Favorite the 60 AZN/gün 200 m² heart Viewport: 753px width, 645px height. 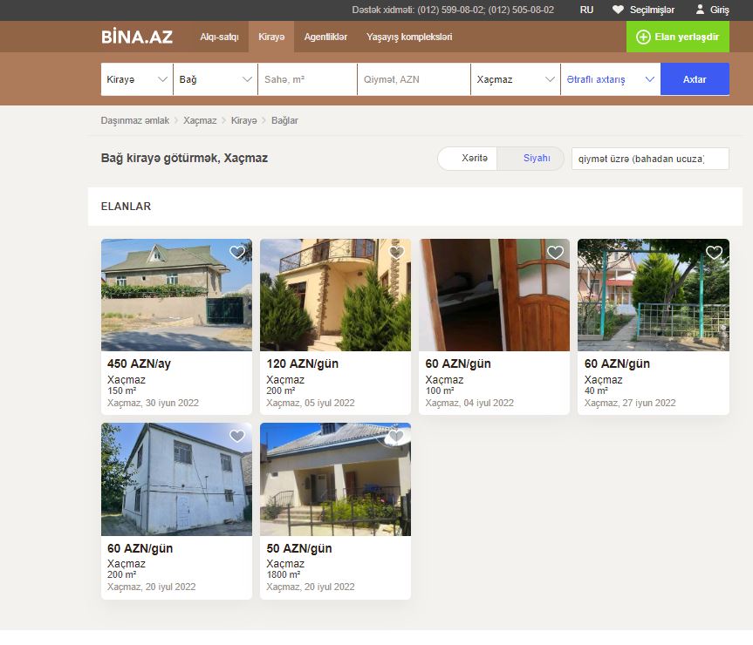[237, 436]
